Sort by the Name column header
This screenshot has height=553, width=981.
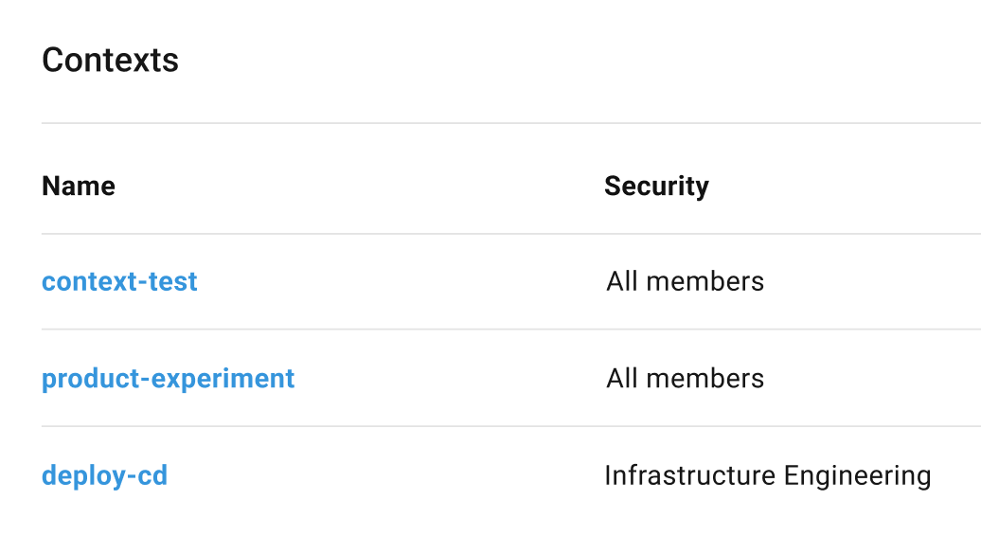[x=79, y=186]
